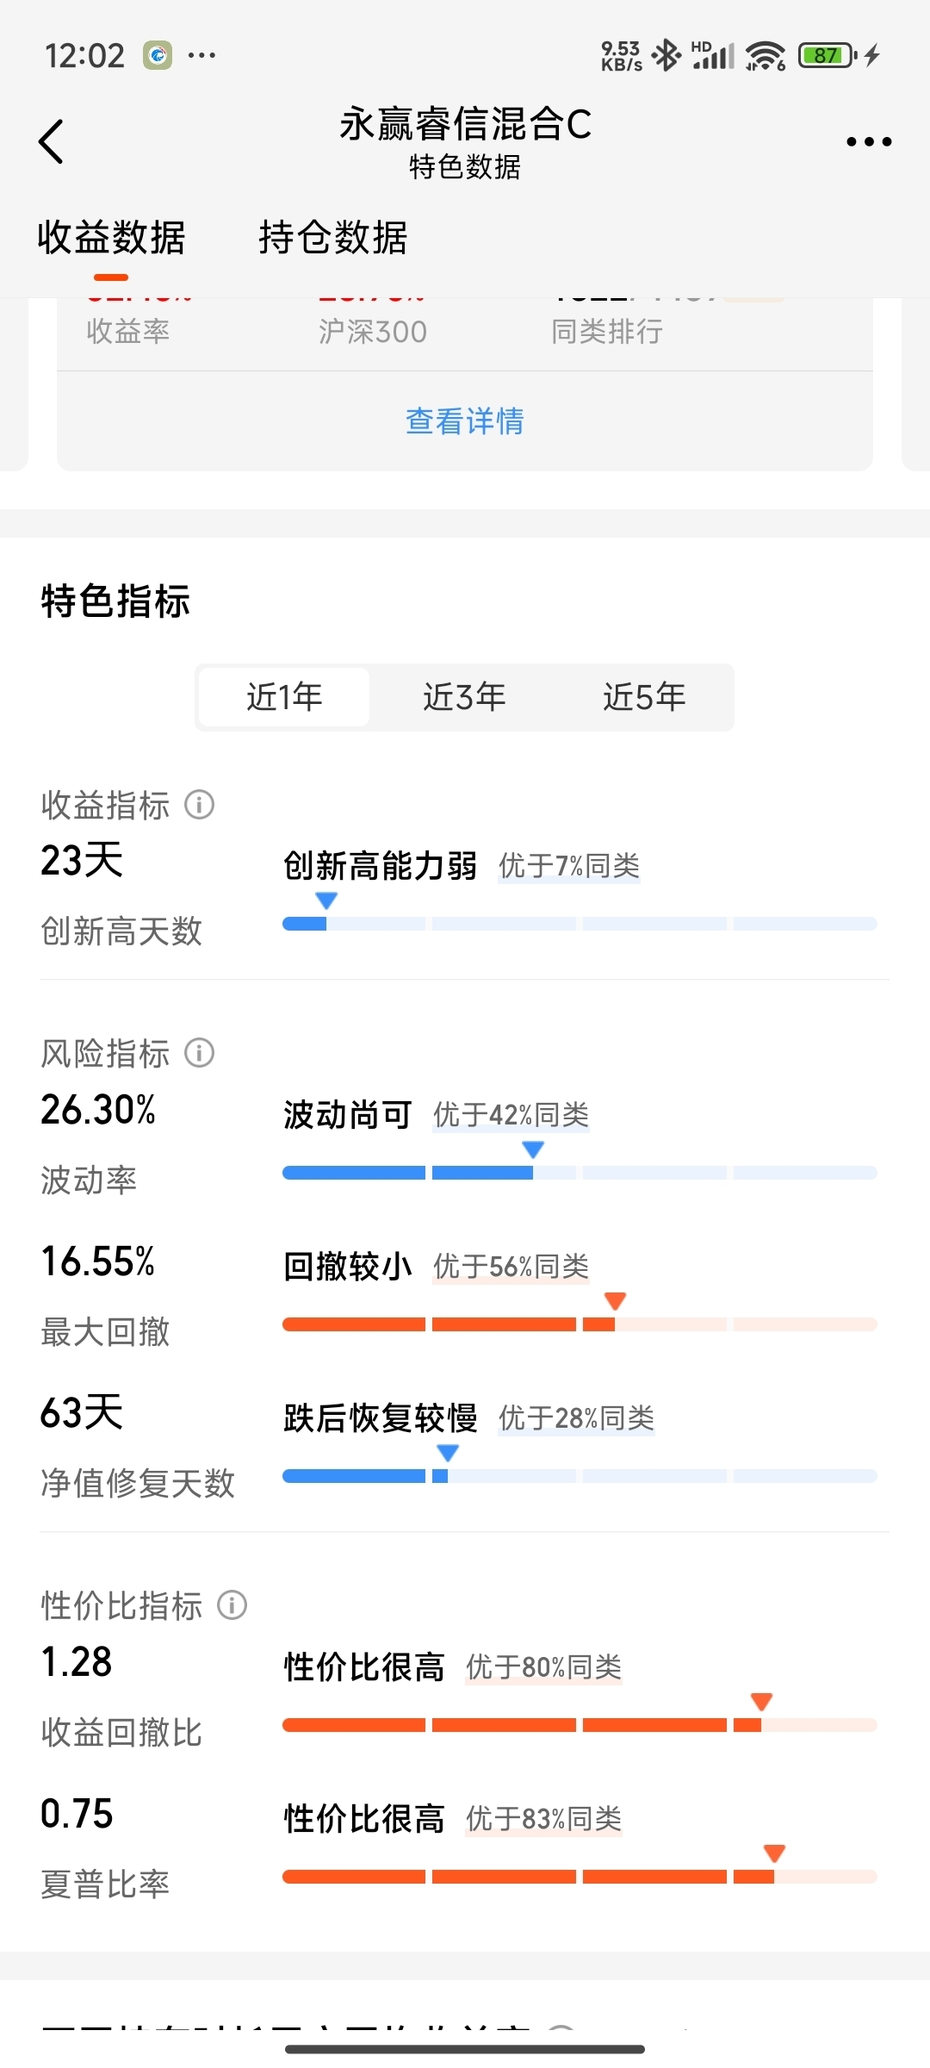
Task: Tap the 夏普比率 orange progress bar
Action: click(580, 1877)
